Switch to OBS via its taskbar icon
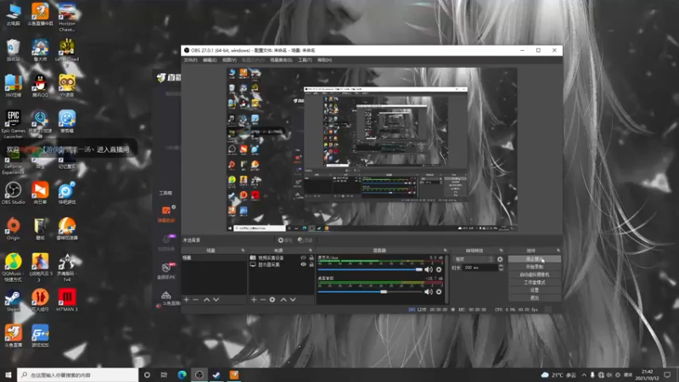The height and width of the screenshot is (382, 679). [x=199, y=374]
